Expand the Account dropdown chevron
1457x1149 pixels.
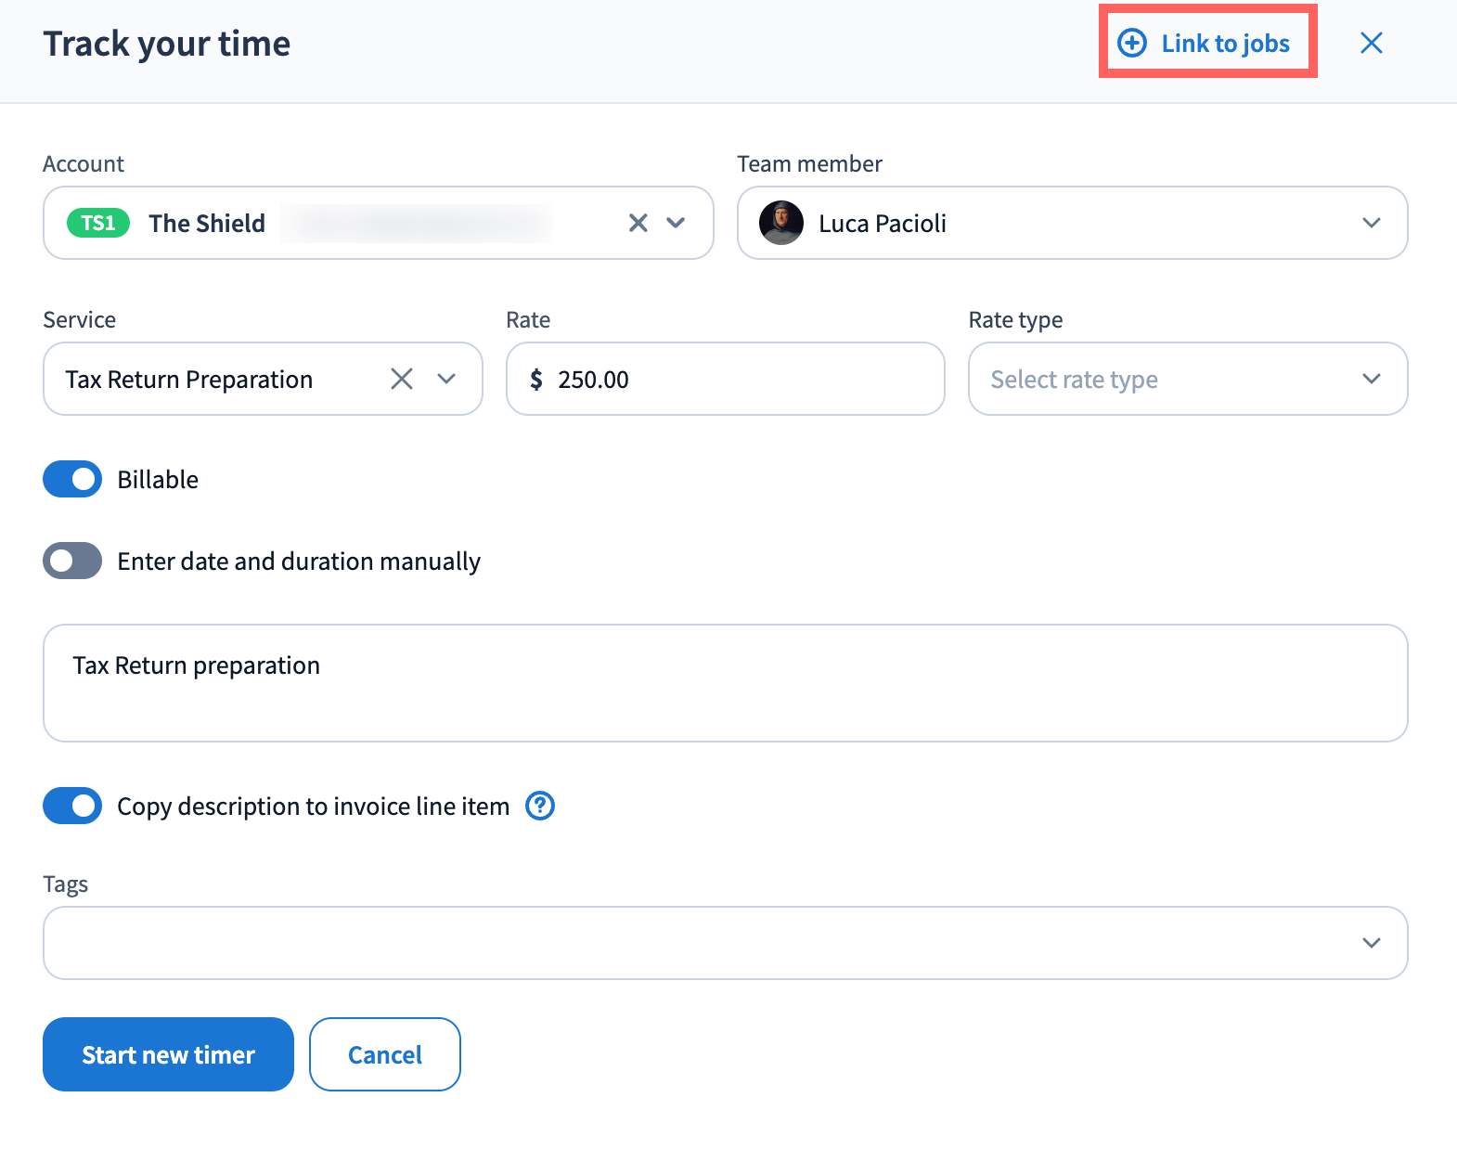click(676, 223)
